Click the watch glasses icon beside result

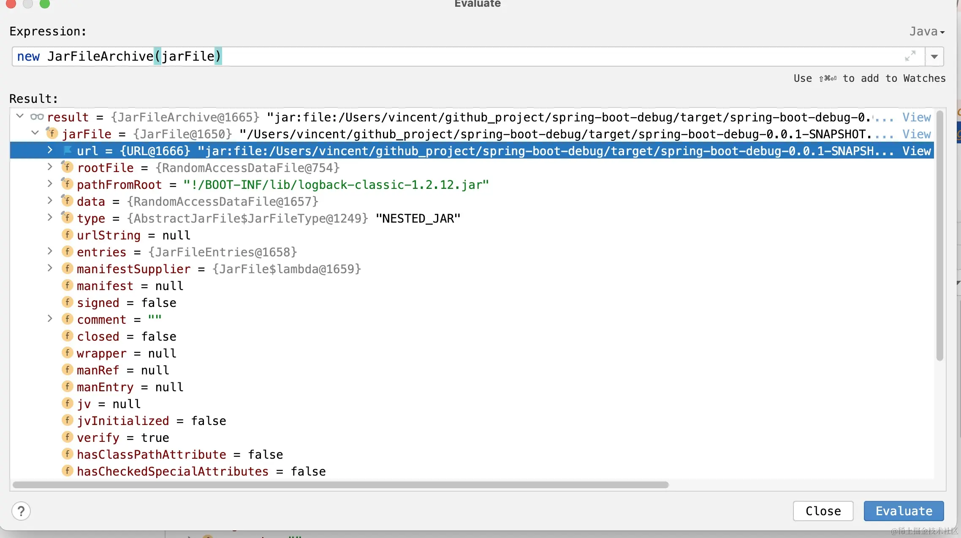point(37,117)
